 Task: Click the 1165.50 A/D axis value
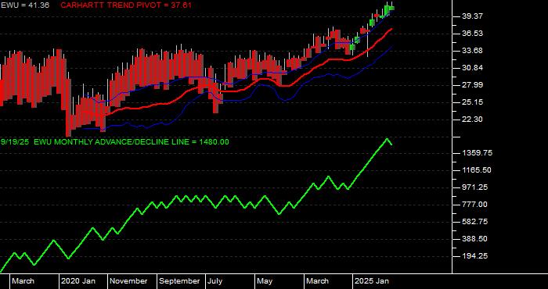(x=477, y=170)
